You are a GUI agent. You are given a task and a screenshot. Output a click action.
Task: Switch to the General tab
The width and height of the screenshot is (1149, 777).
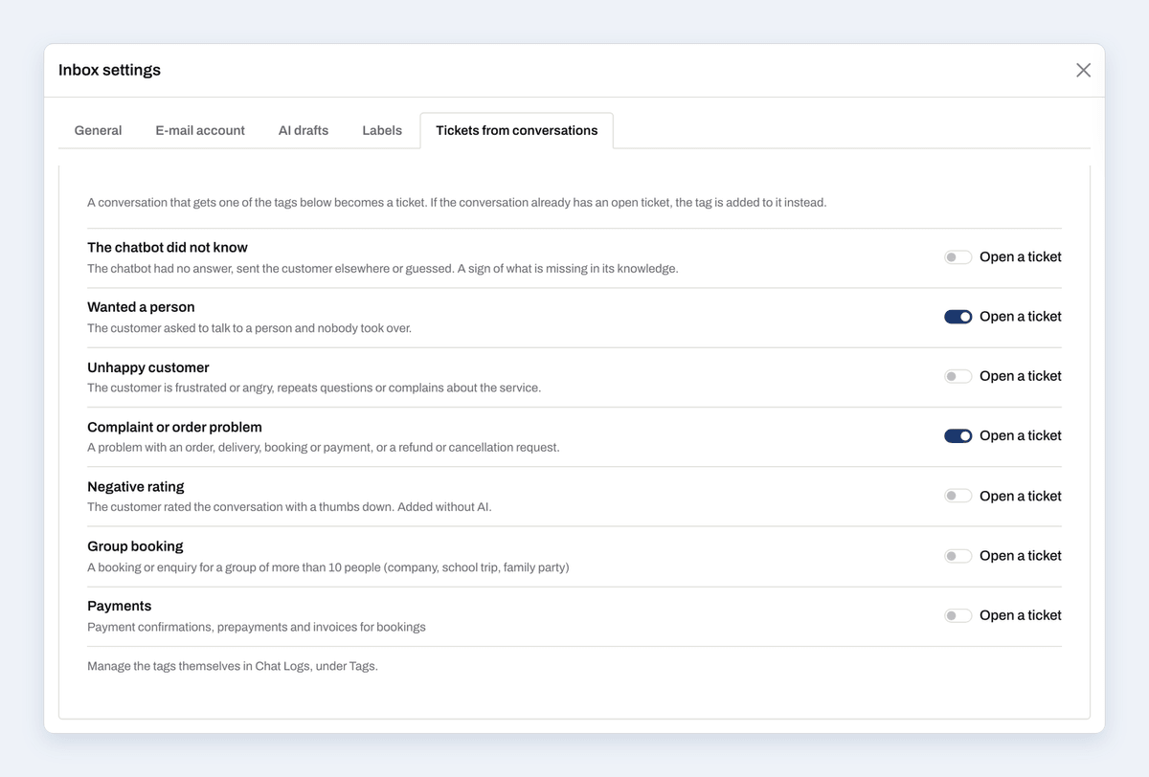pos(98,130)
